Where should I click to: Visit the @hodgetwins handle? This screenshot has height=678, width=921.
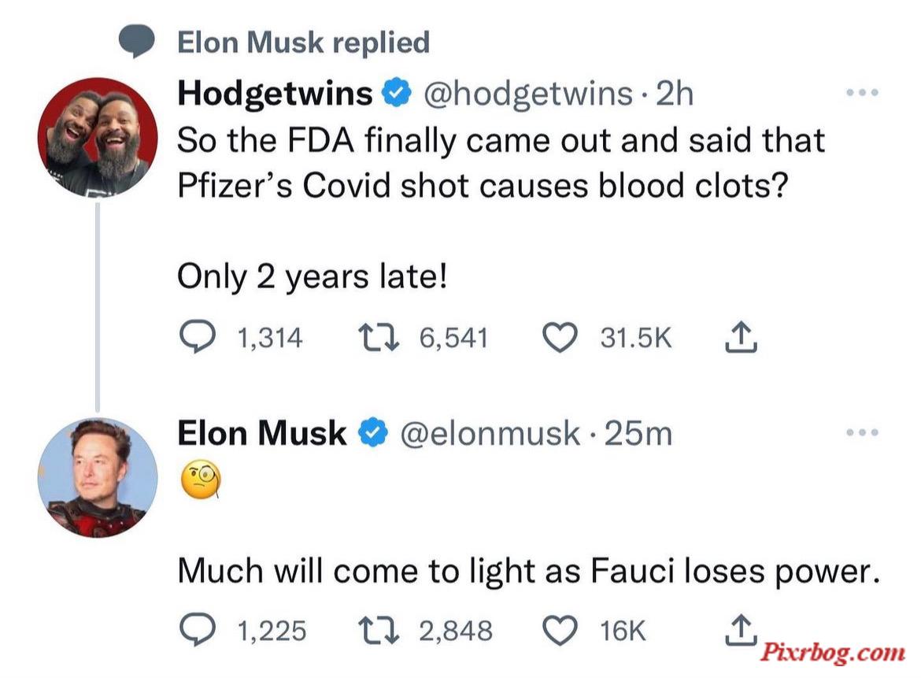[x=527, y=94]
